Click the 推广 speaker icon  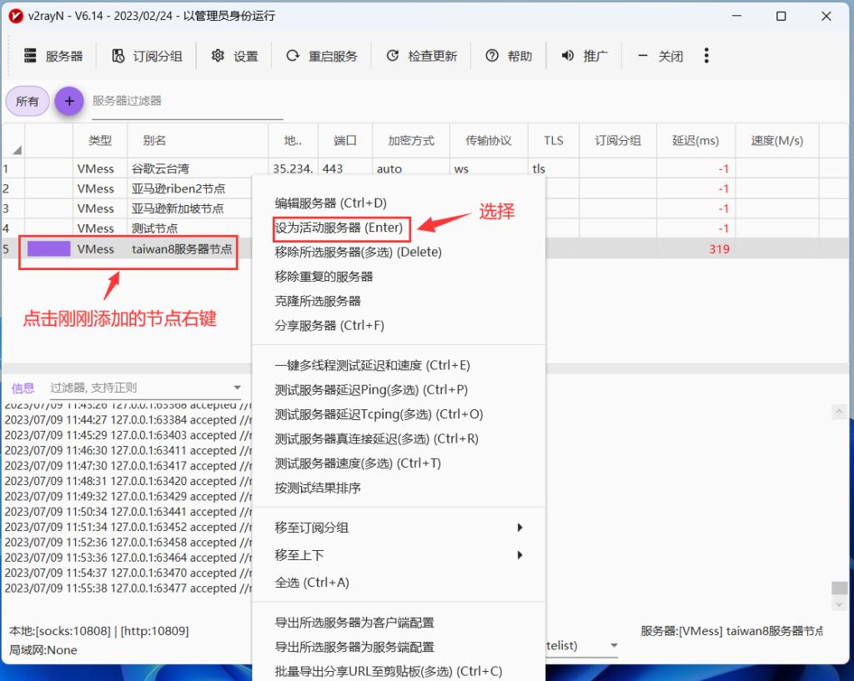coord(567,56)
